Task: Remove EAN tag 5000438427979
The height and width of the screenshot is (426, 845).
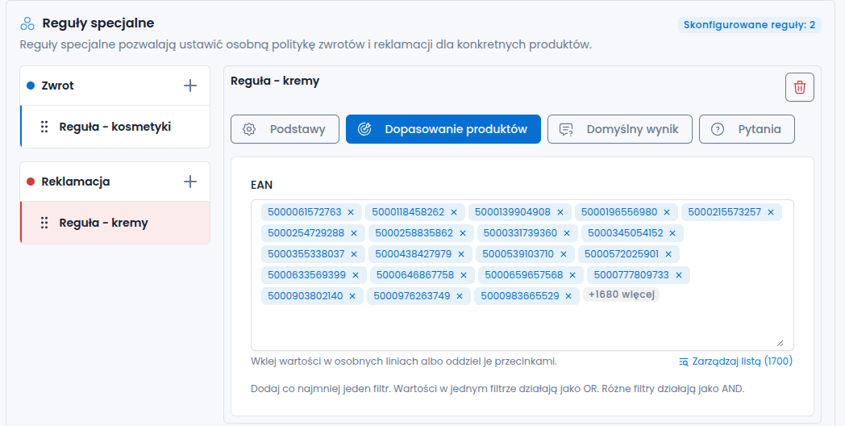Action: point(461,254)
